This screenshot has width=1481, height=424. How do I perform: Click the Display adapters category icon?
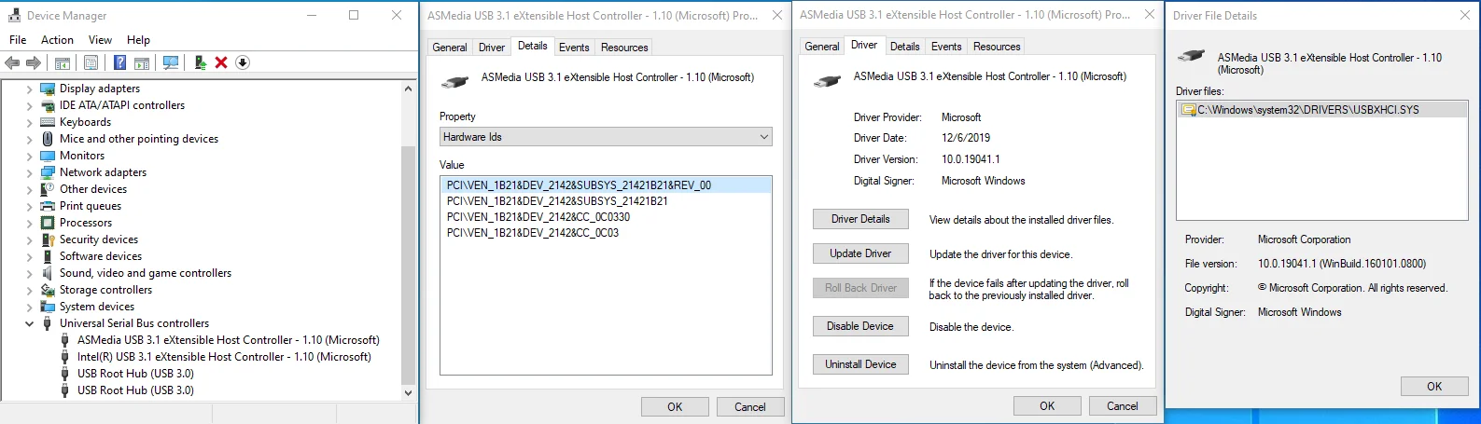coord(49,89)
